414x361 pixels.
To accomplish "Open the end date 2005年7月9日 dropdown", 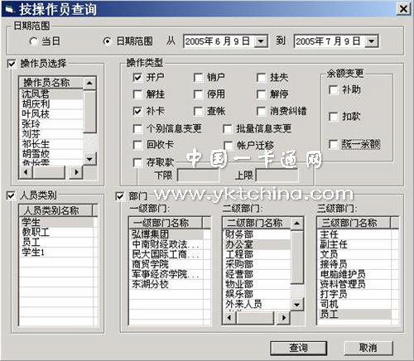I will coord(372,41).
